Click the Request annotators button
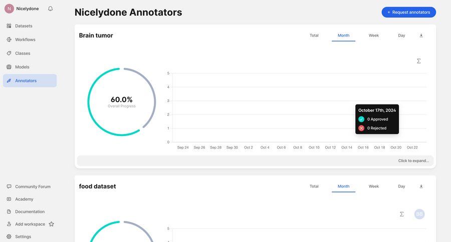 pos(408,12)
